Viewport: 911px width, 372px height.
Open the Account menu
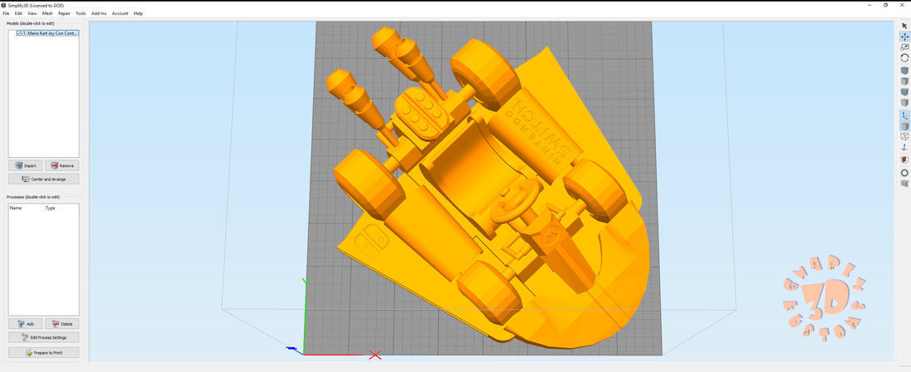pyautogui.click(x=120, y=13)
